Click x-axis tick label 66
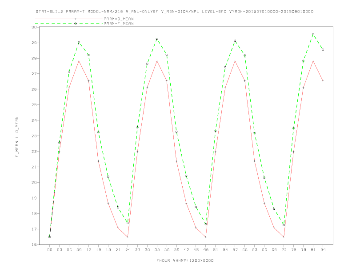 coord(264,250)
